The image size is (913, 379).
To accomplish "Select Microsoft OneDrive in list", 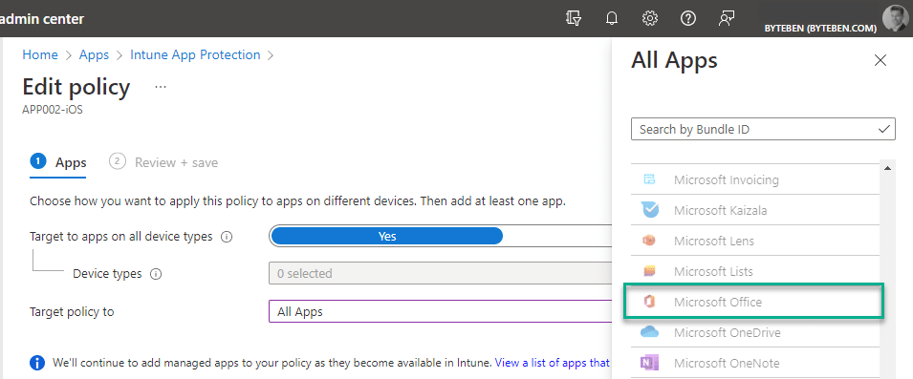I will pyautogui.click(x=755, y=332).
